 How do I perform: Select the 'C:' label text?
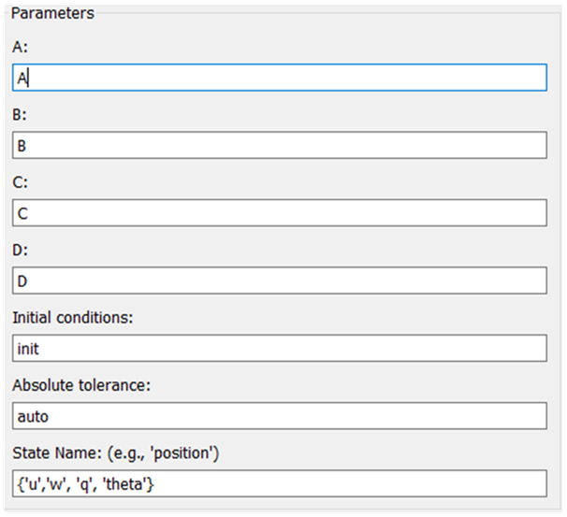[x=20, y=182]
